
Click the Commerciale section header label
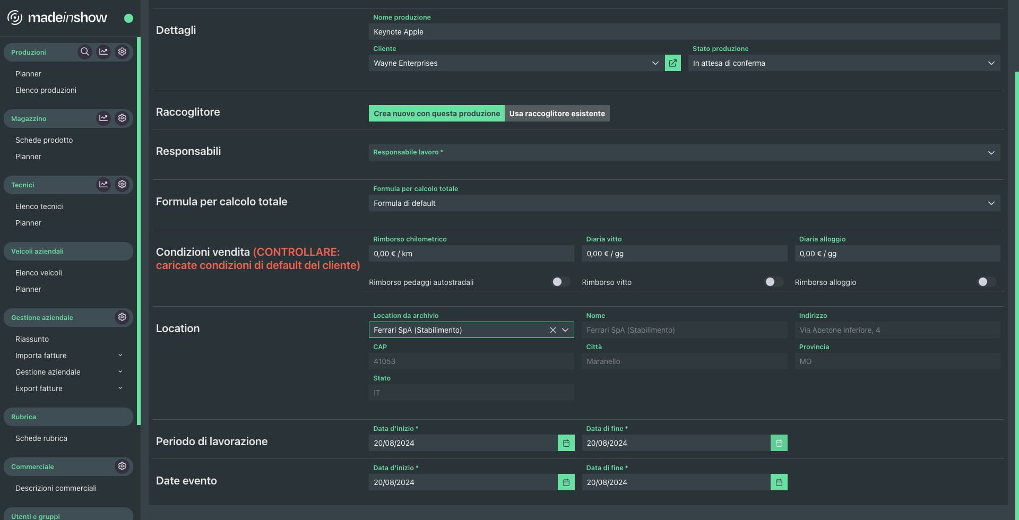pos(32,466)
